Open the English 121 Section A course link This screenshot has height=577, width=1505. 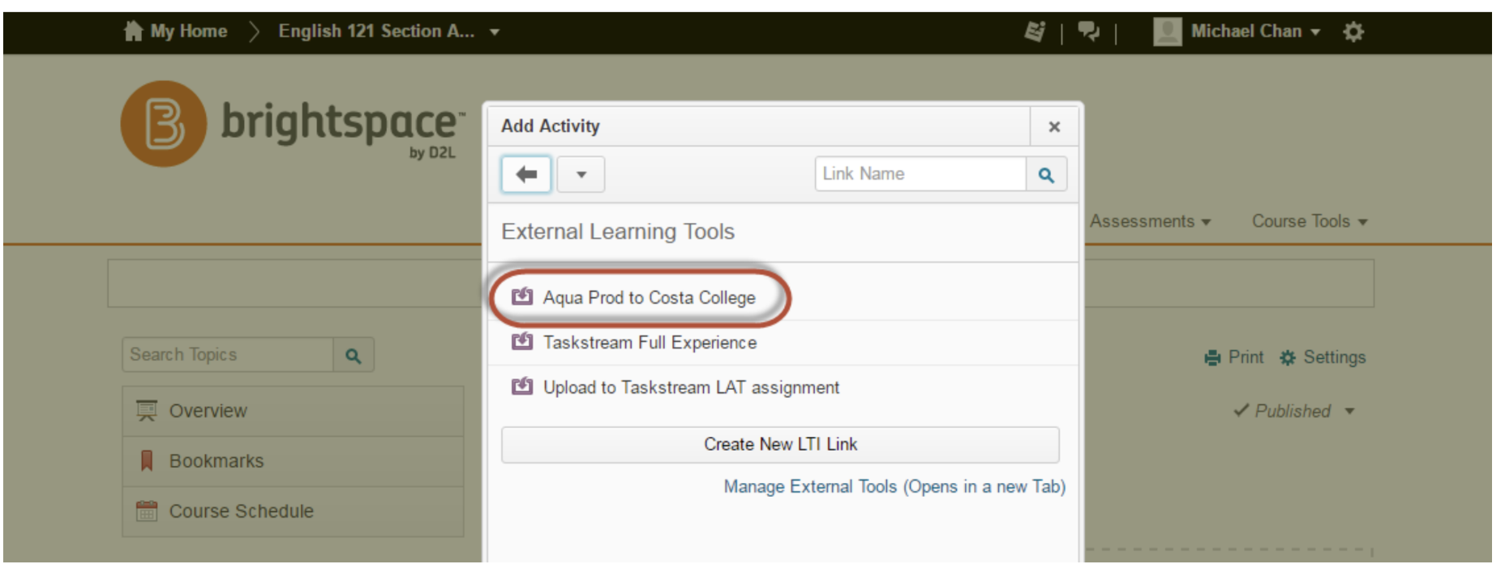pos(376,31)
